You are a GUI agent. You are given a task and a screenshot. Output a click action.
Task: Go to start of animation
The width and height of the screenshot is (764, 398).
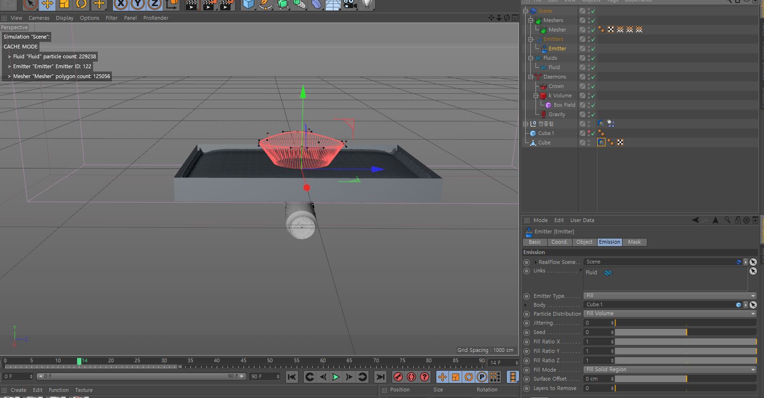292,377
